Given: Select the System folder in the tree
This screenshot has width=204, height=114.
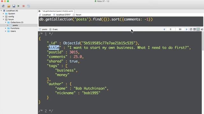Looking at the screenshot, I should coord(11,14).
